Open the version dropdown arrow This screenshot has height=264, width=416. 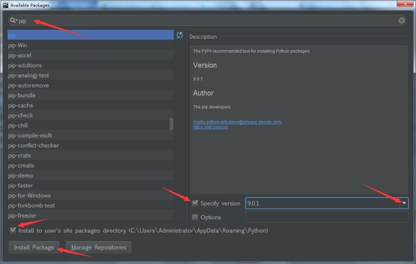tap(404, 203)
